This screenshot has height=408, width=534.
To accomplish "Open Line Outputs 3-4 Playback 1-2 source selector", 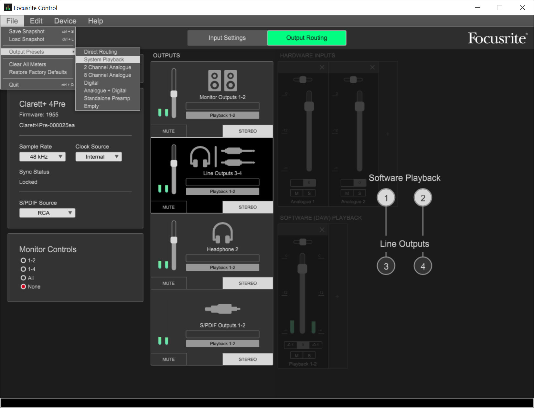I will [x=222, y=192].
